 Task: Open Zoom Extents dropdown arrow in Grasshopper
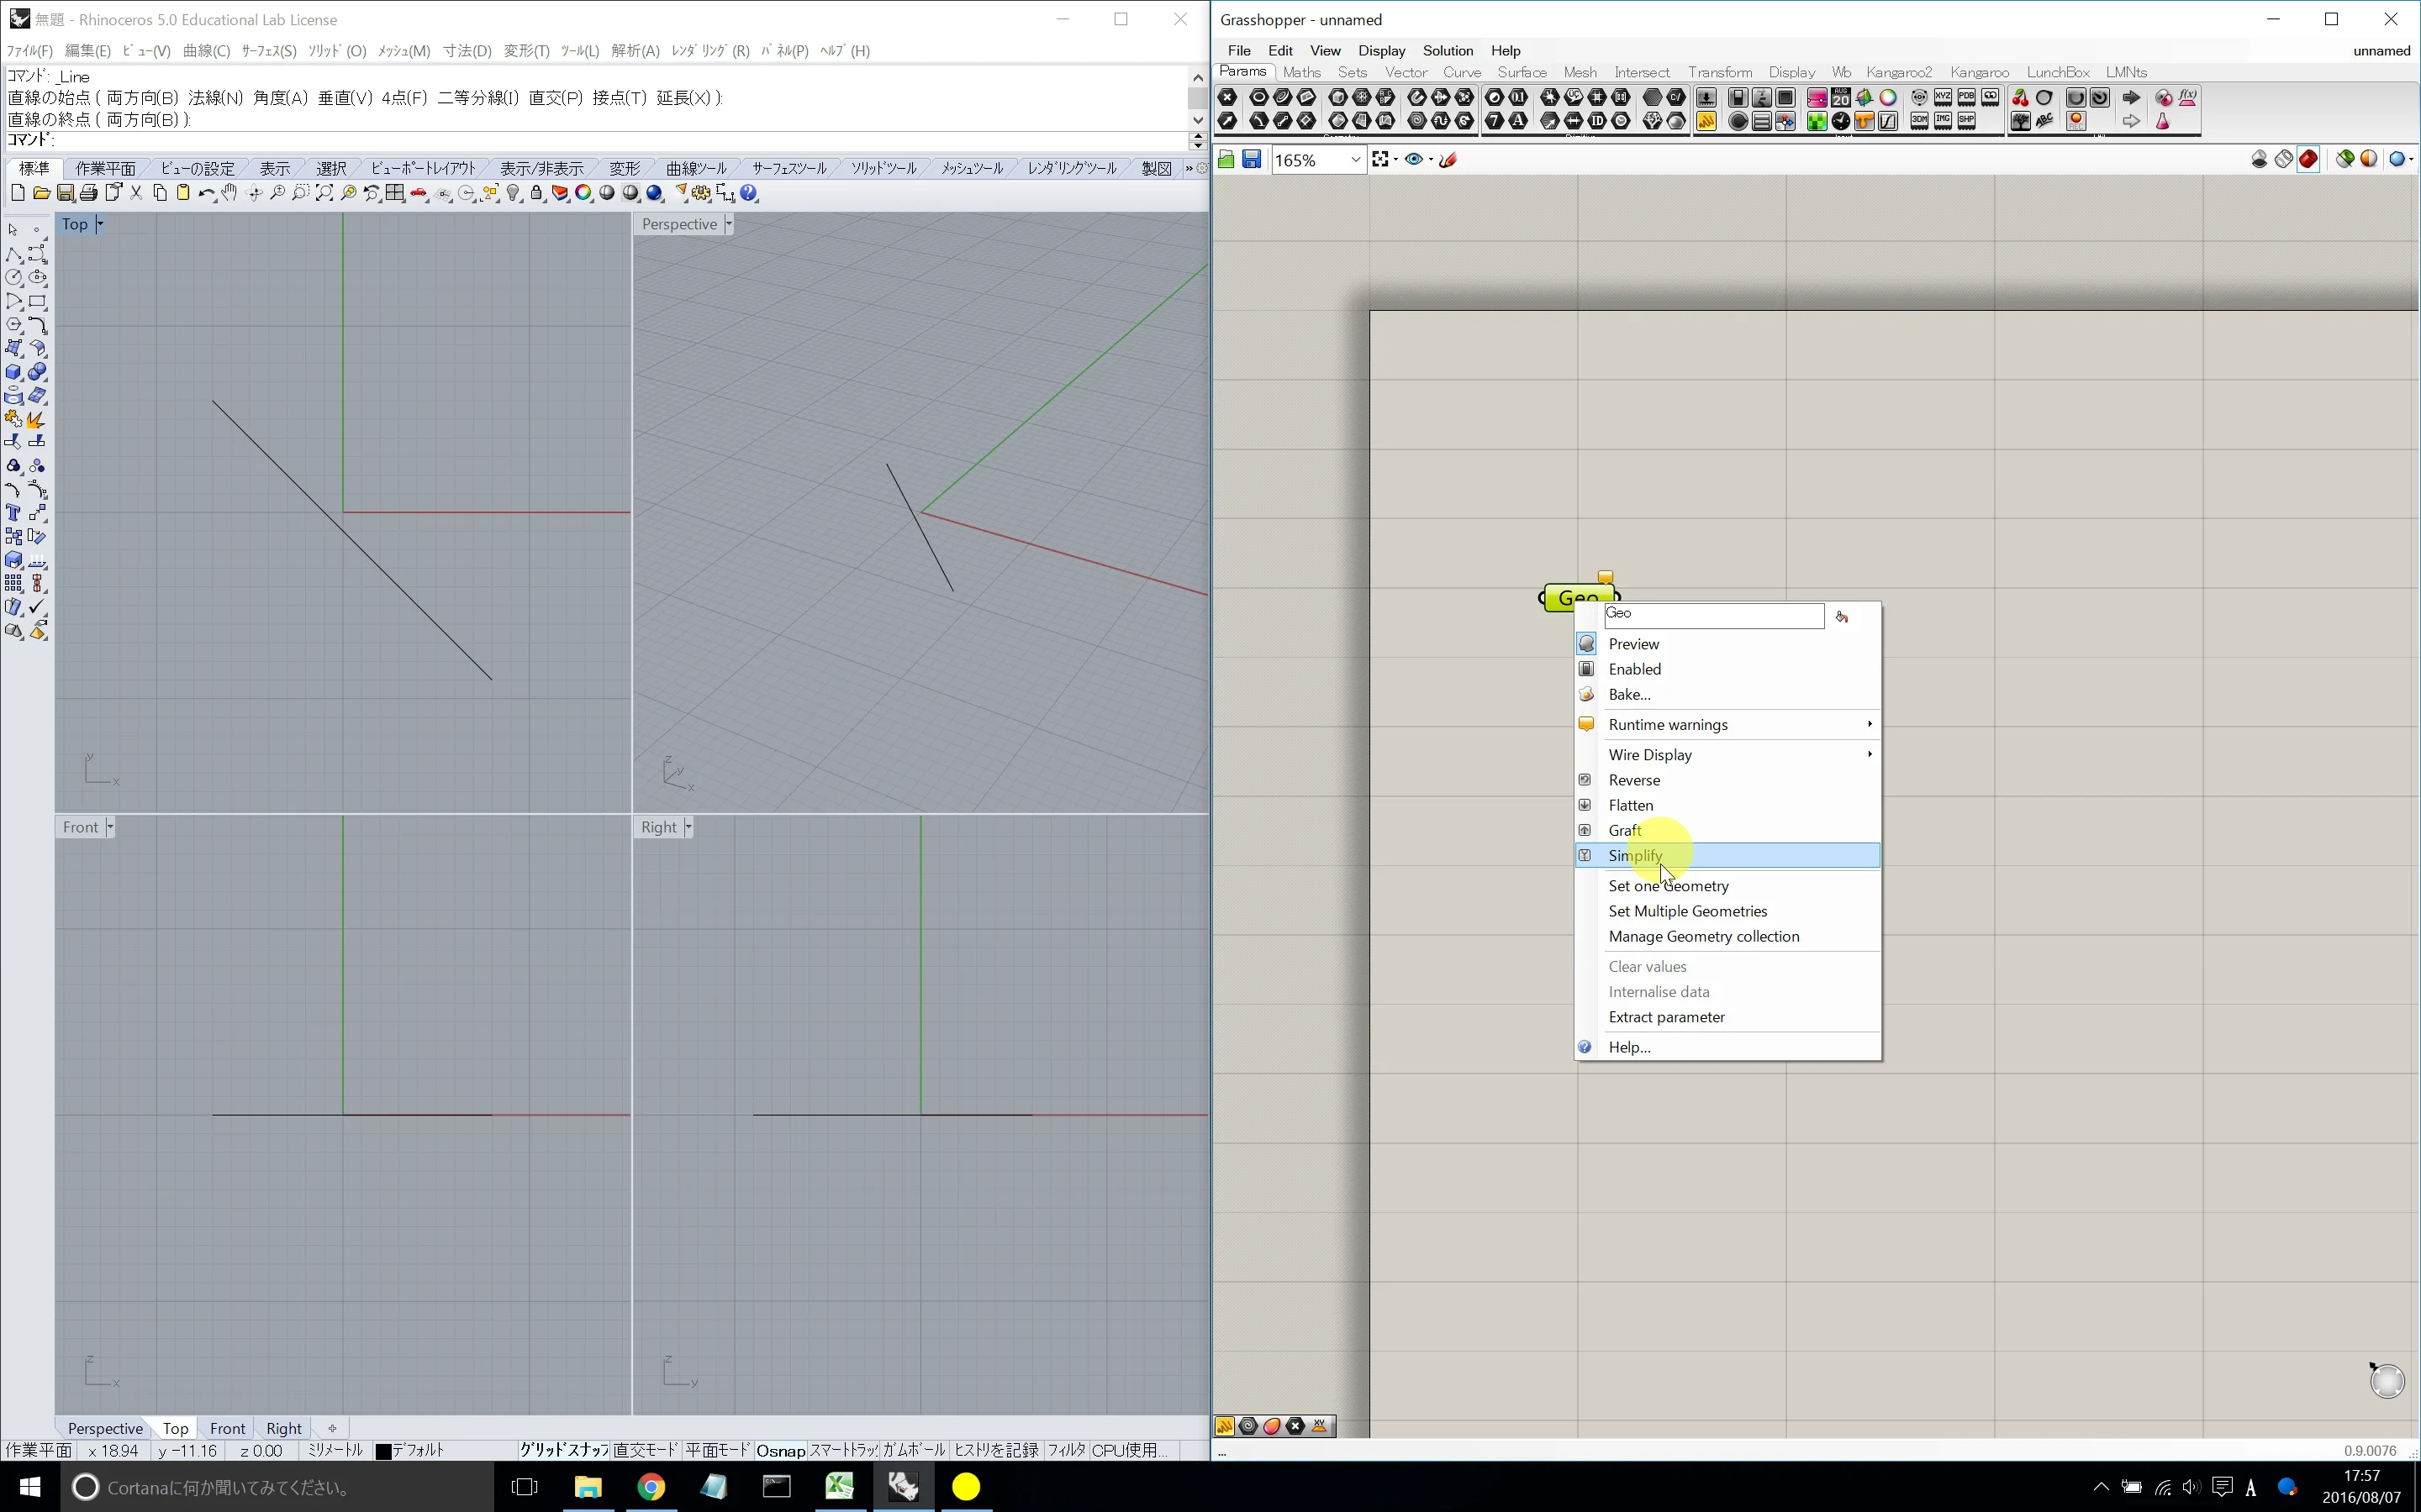(1396, 160)
